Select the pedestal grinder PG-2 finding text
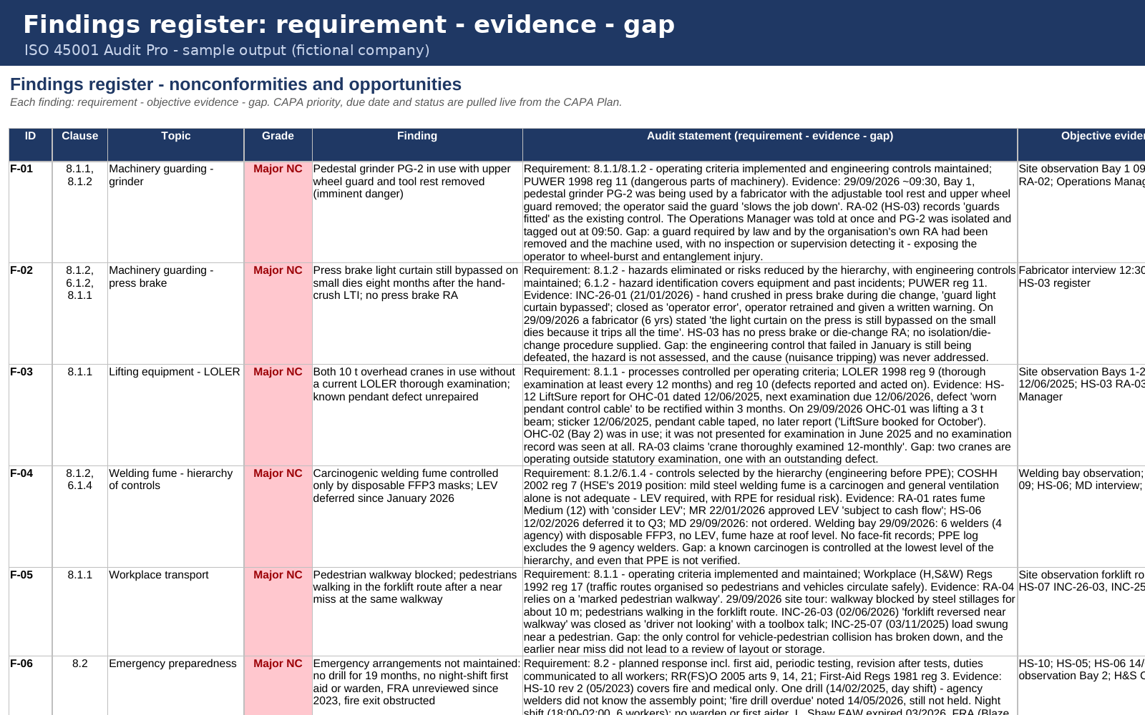1145x715 pixels. (417, 212)
